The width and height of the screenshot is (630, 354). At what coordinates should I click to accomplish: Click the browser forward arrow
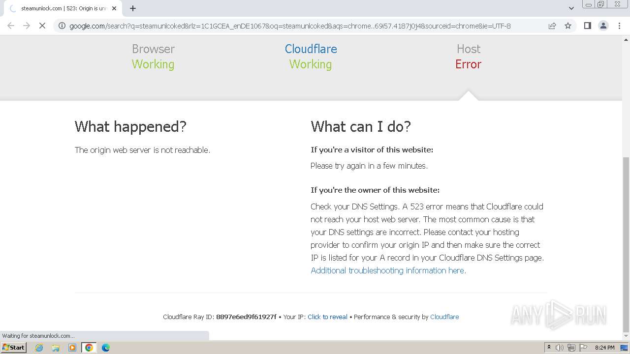click(x=27, y=26)
